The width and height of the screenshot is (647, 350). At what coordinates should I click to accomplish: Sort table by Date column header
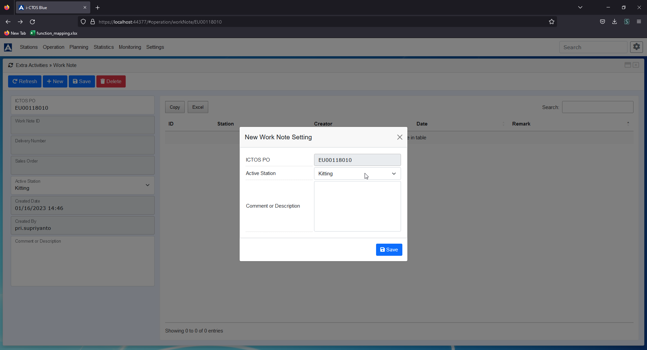[422, 124]
